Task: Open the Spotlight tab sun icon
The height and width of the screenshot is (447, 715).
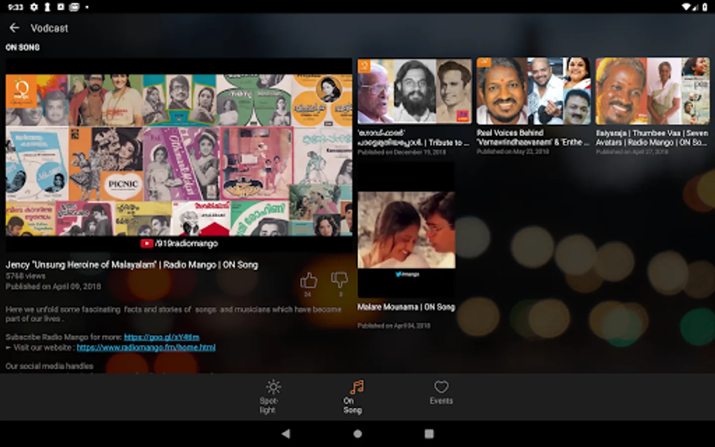Action: (273, 387)
